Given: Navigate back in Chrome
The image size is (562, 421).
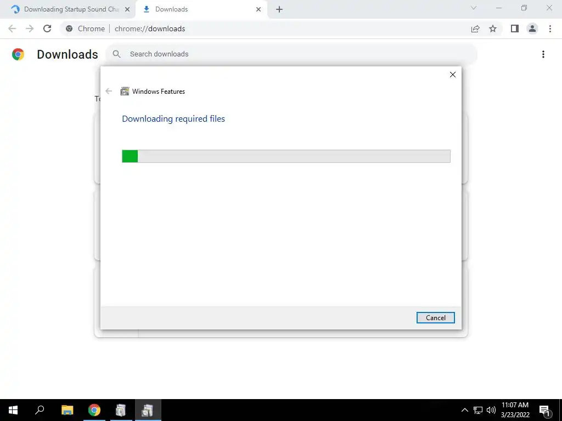Looking at the screenshot, I should 12,29.
